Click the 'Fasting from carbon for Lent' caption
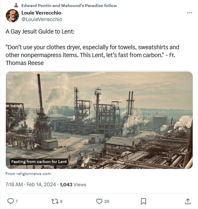198x209 pixels. click(x=39, y=161)
